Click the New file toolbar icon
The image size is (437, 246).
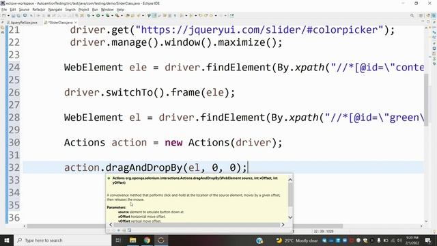(4, 16)
